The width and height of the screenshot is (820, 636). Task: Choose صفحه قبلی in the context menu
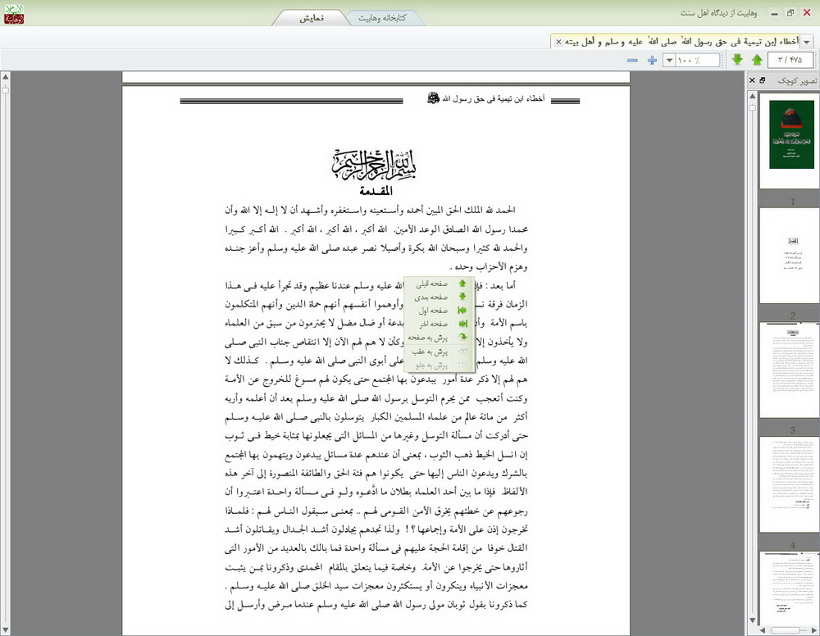click(x=440, y=284)
